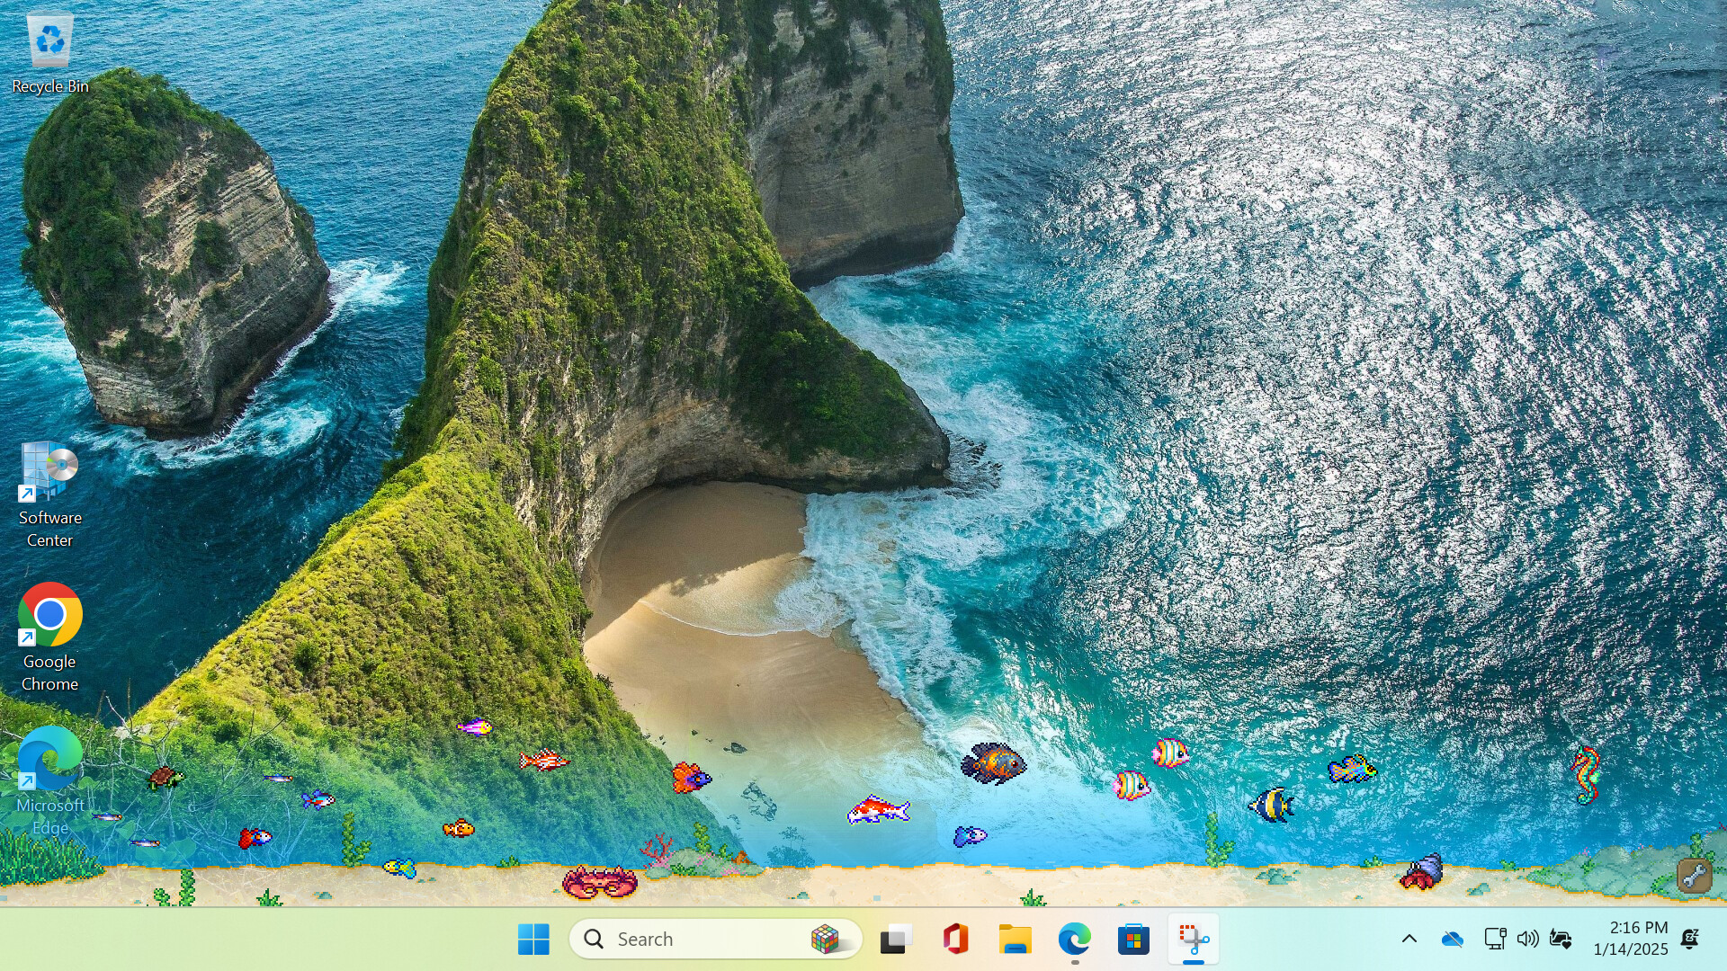The height and width of the screenshot is (971, 1727).
Task: Click the battery saver tray icon
Action: tap(1559, 939)
